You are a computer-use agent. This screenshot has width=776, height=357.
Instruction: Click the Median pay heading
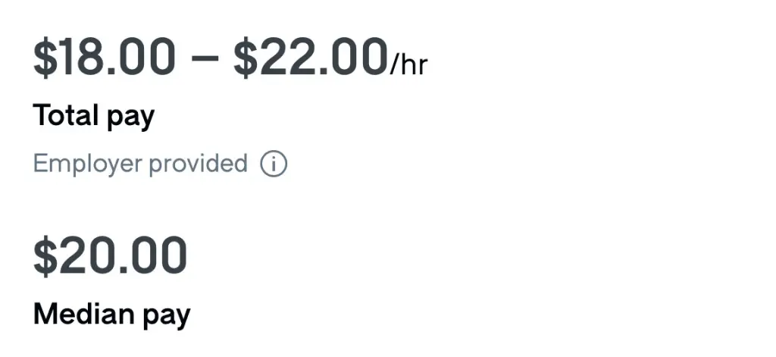pyautogui.click(x=112, y=315)
